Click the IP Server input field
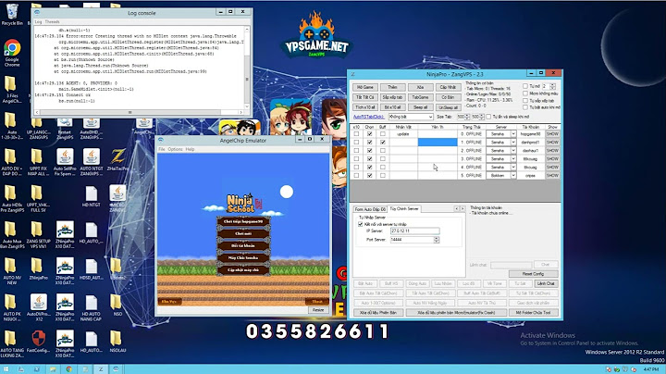Viewport: 666px width, 374px height. [415, 231]
